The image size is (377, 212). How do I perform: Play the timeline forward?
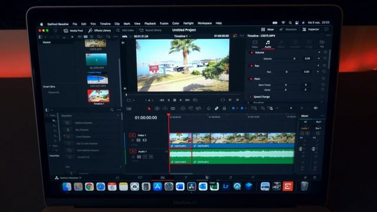(x=181, y=100)
